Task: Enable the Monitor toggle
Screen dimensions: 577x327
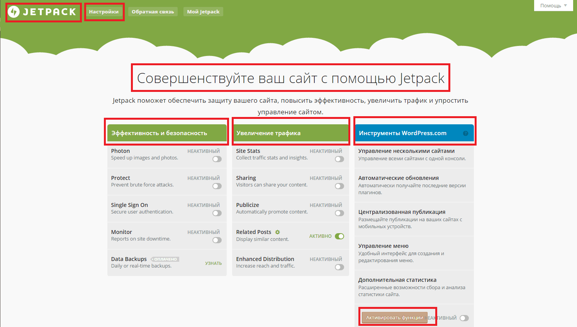Action: (217, 240)
